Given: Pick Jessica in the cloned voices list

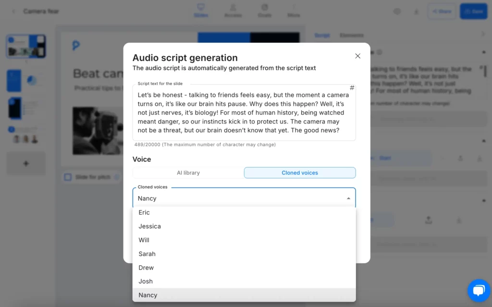Looking at the screenshot, I should tap(149, 226).
